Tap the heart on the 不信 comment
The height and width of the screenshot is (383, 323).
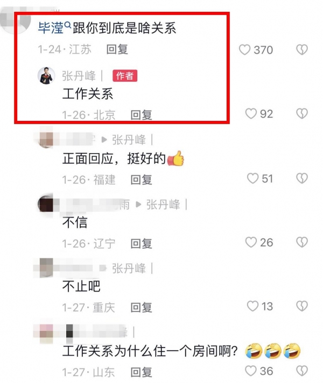(x=251, y=242)
